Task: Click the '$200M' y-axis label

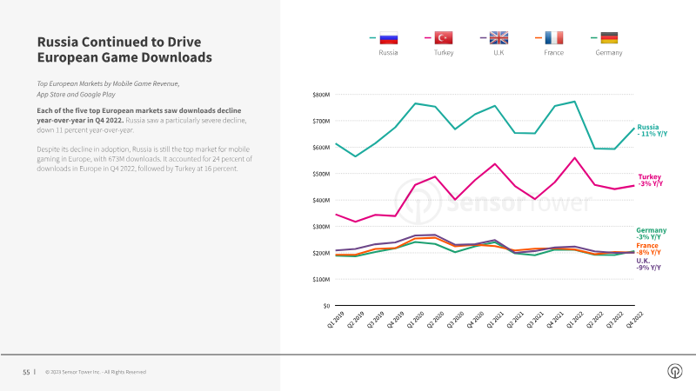Action: [321, 253]
